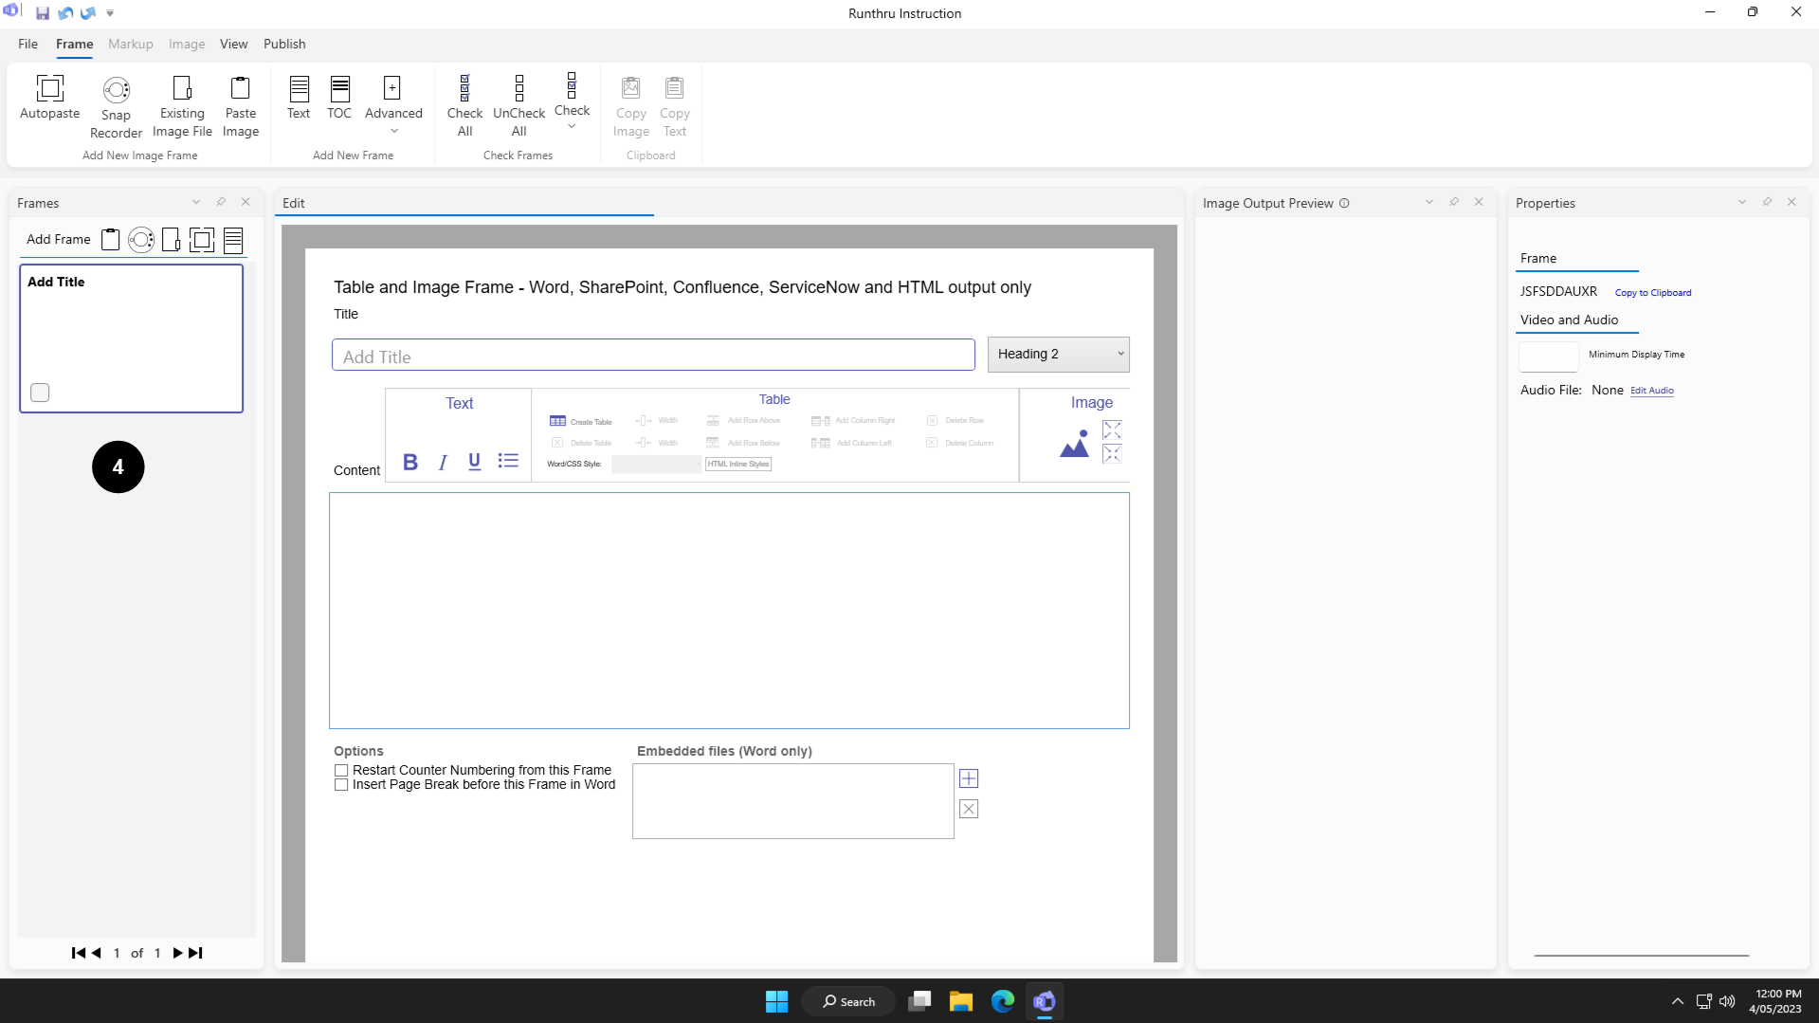Add an Existing Image File frame
Screen dimensions: 1819x1023
pos(182,89)
